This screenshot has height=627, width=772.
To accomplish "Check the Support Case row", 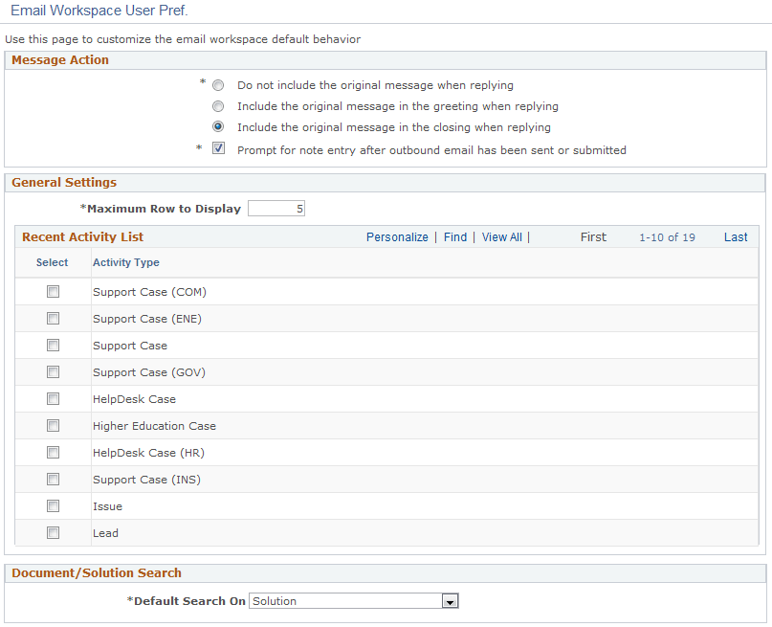I will coord(53,345).
